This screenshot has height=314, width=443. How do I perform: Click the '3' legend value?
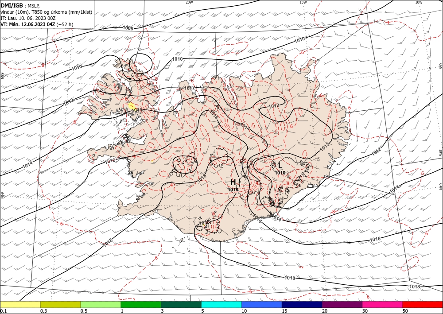[x=162, y=311]
